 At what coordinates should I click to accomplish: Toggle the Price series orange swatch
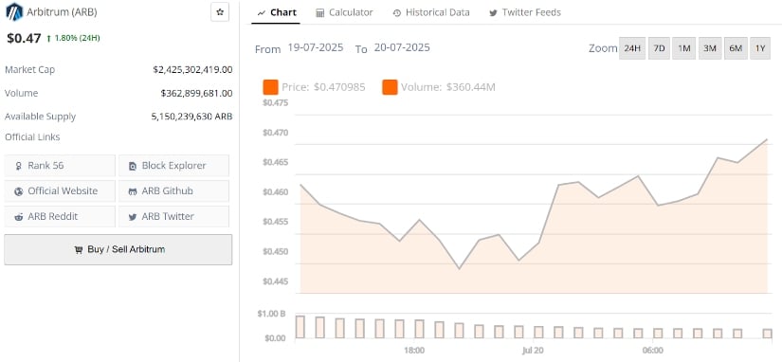(270, 87)
